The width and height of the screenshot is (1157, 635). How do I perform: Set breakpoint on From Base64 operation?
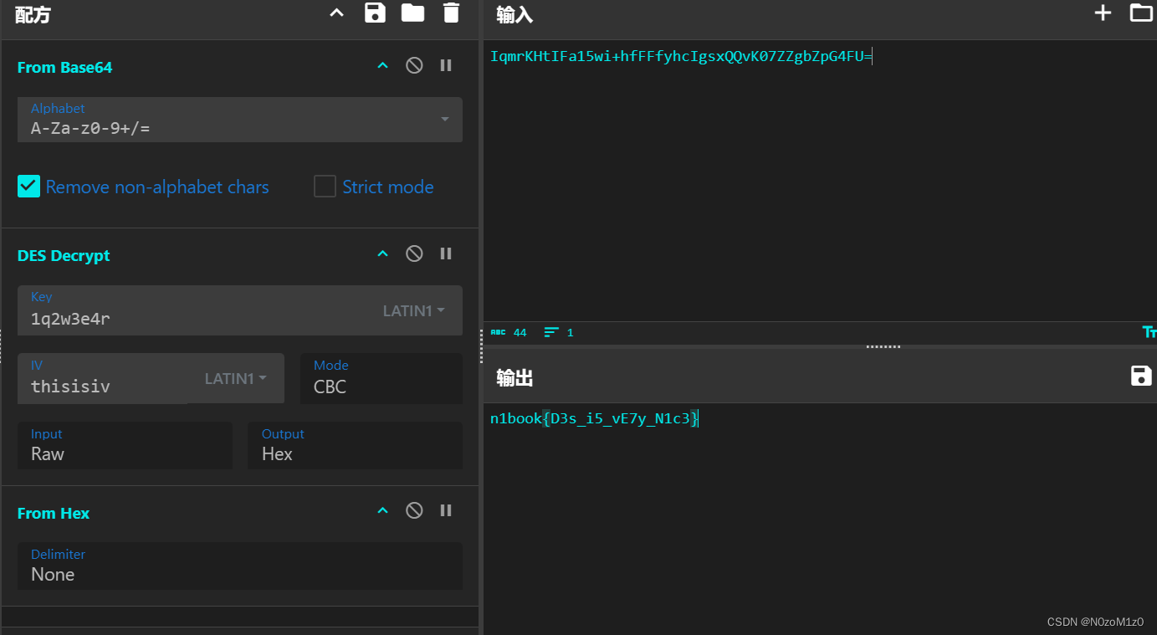[446, 65]
